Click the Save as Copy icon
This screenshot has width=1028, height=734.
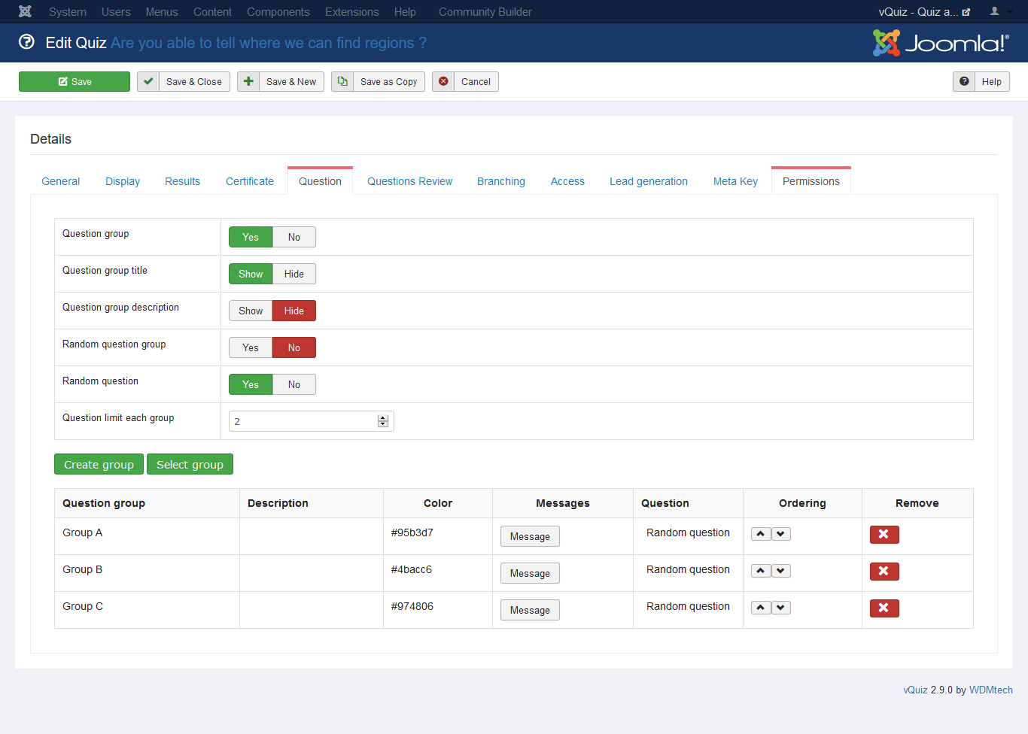(x=342, y=82)
